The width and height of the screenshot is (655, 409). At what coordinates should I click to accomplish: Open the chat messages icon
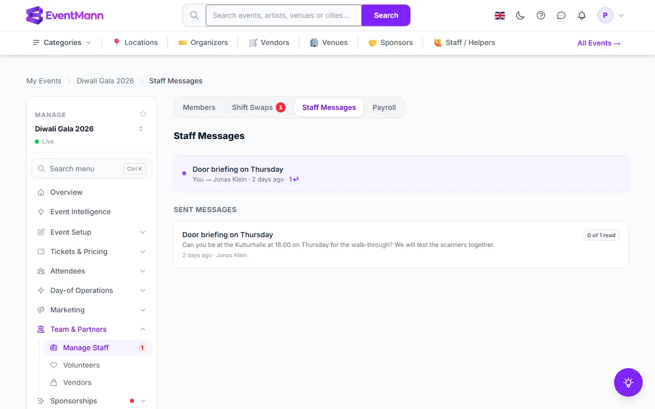pyautogui.click(x=561, y=15)
